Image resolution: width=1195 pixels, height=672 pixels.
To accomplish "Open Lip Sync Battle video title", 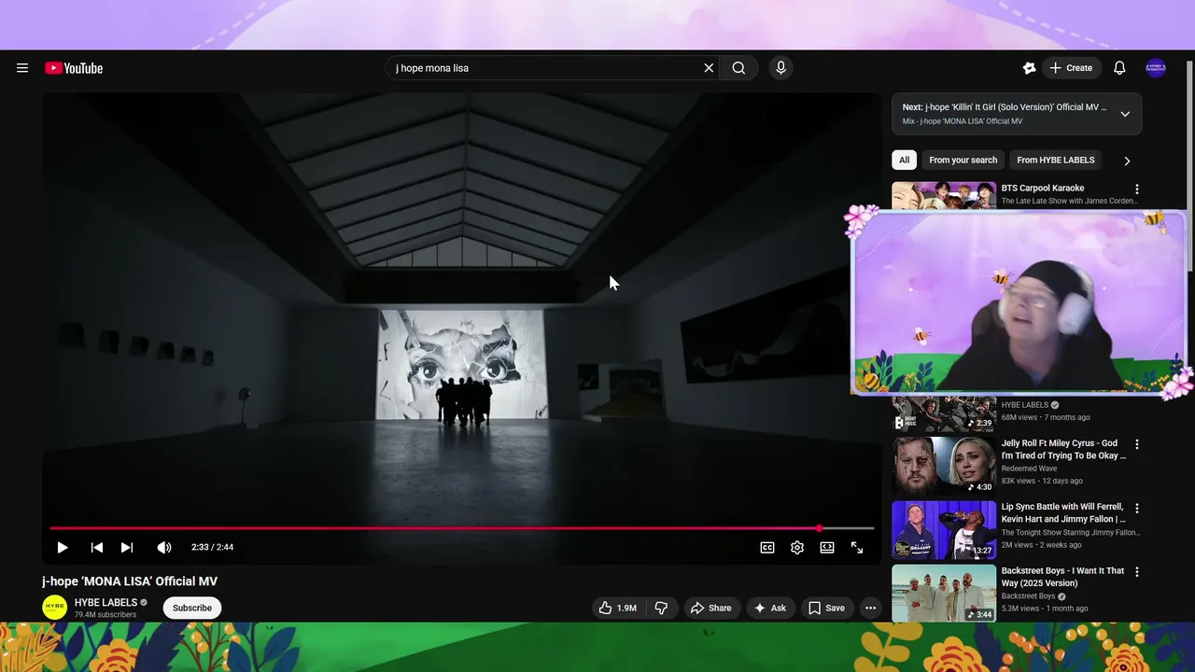I will [1063, 512].
